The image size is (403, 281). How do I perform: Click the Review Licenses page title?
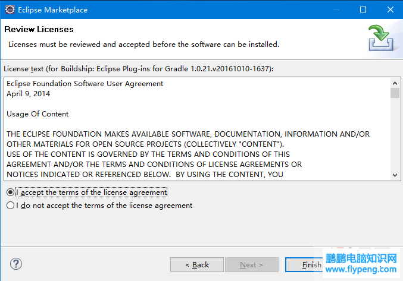pos(39,29)
